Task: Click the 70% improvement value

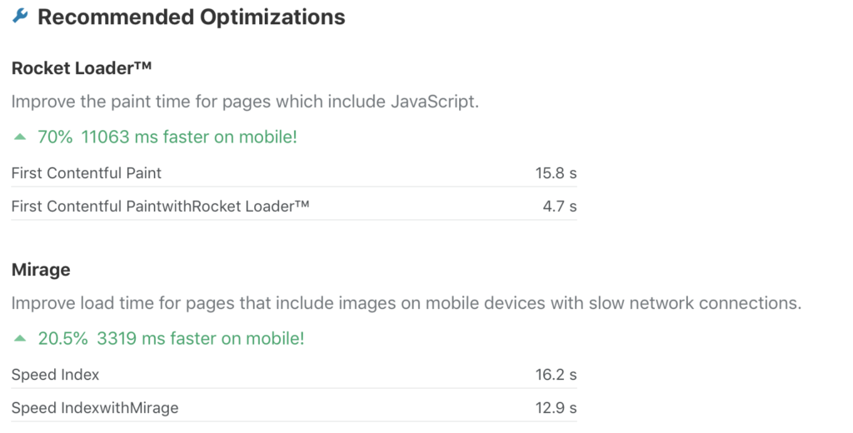Action: (x=55, y=137)
